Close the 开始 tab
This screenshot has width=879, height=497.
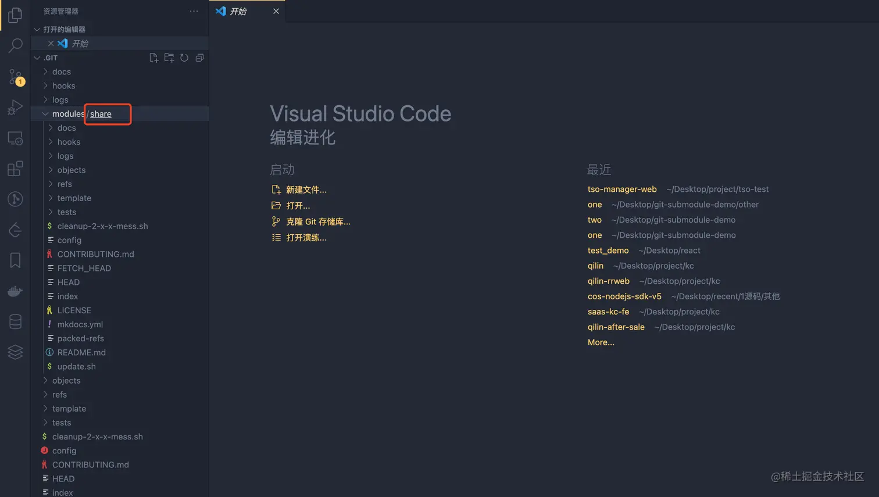[276, 11]
